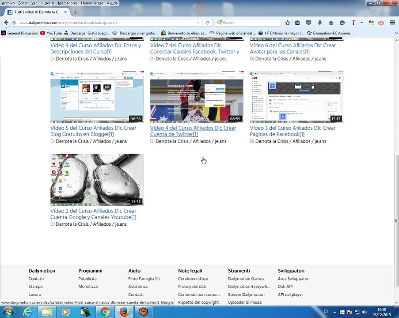Open Privacy dei dati footer link
The height and width of the screenshot is (318, 399).
tap(192, 287)
